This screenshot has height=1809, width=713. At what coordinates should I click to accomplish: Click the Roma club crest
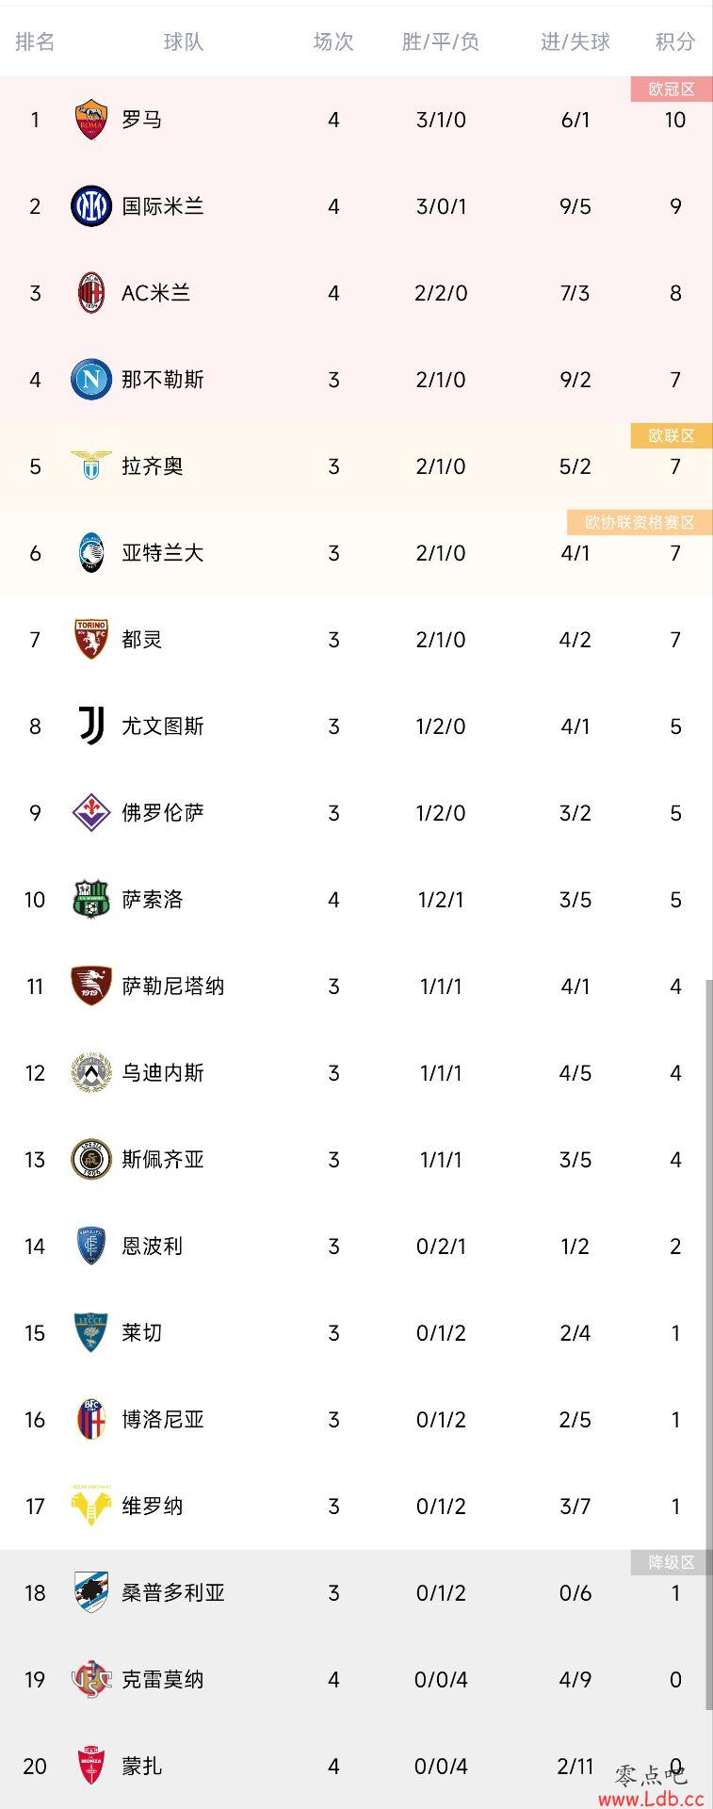91,120
